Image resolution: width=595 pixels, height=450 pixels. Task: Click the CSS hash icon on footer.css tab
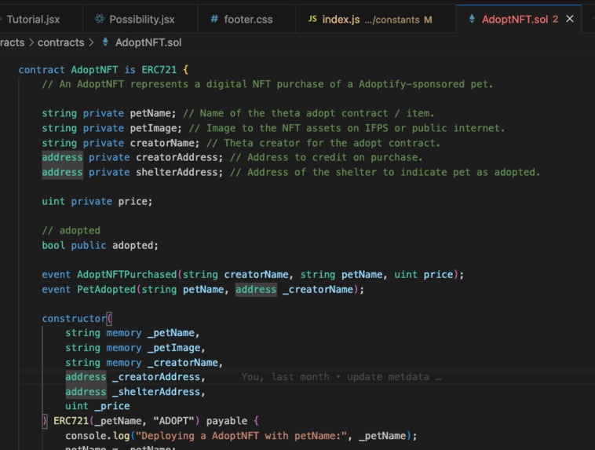[214, 19]
